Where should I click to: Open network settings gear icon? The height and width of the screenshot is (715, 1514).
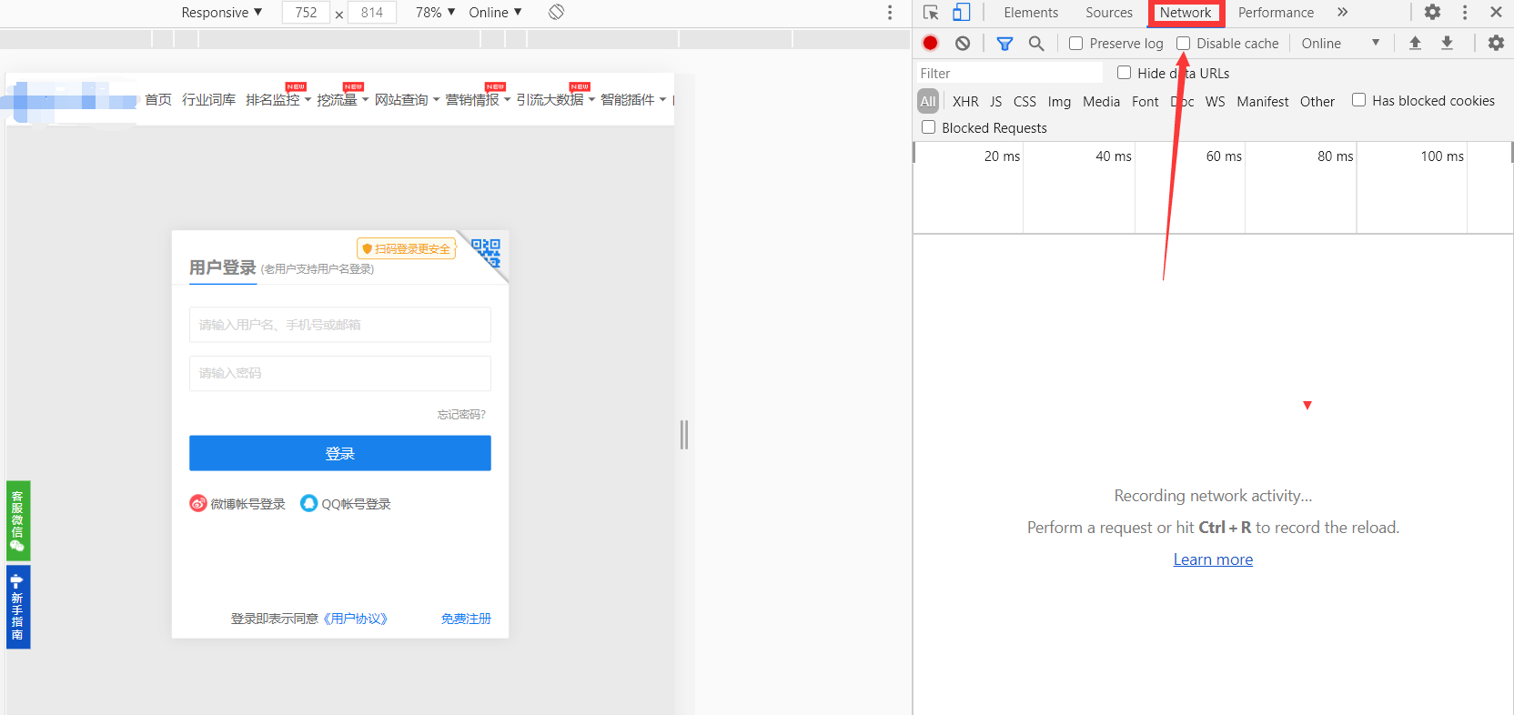pos(1496,43)
